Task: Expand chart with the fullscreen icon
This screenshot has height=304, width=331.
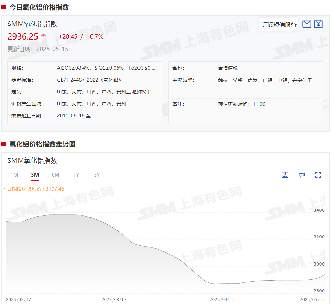Action: pyautogui.click(x=318, y=175)
